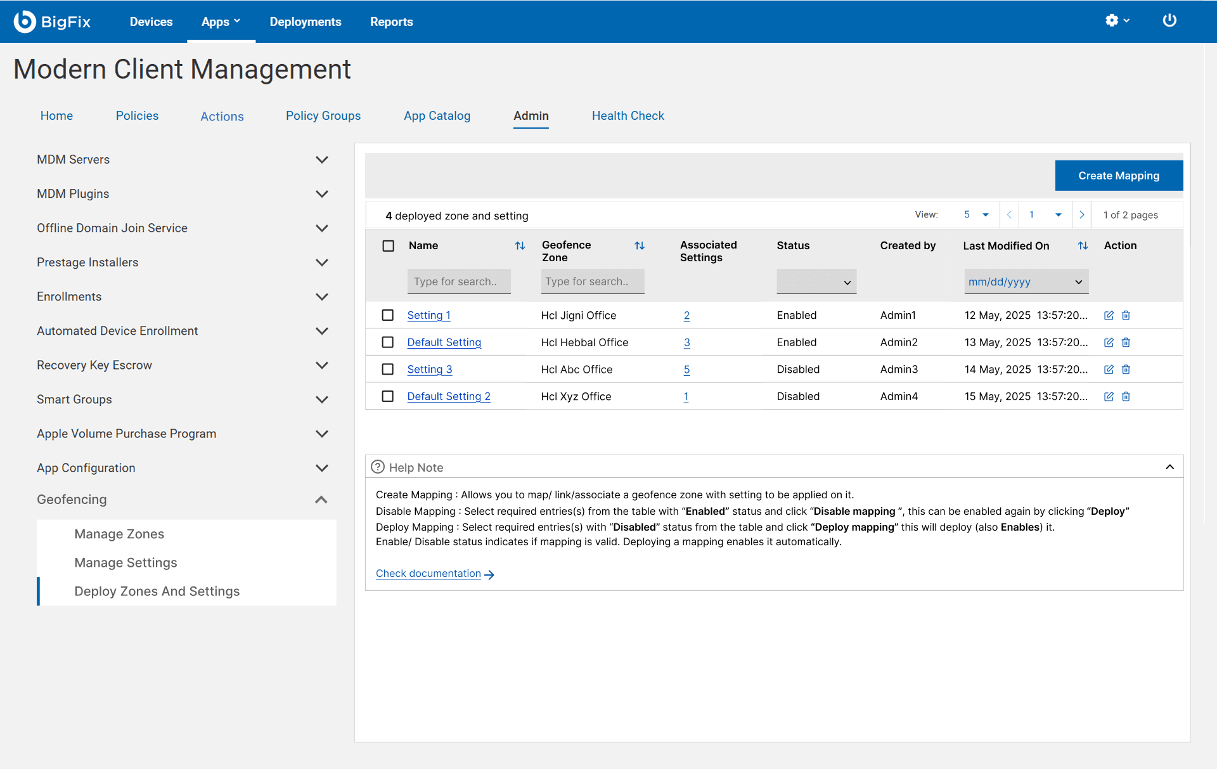The image size is (1217, 769).
Task: Open Apps menu in top bar
Action: (221, 22)
